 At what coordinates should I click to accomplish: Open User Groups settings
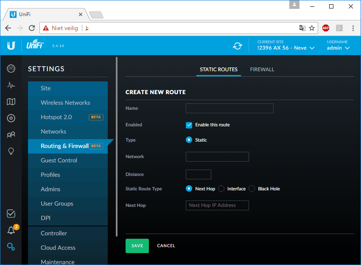[68, 204]
